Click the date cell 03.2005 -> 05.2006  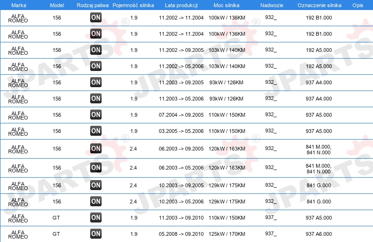click(x=181, y=131)
